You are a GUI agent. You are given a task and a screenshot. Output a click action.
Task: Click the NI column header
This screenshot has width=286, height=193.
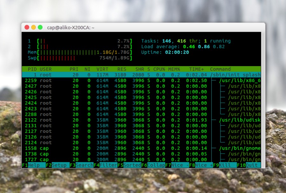tap(87, 69)
